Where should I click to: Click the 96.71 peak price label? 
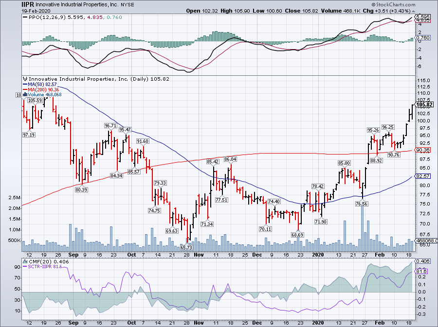(110, 126)
